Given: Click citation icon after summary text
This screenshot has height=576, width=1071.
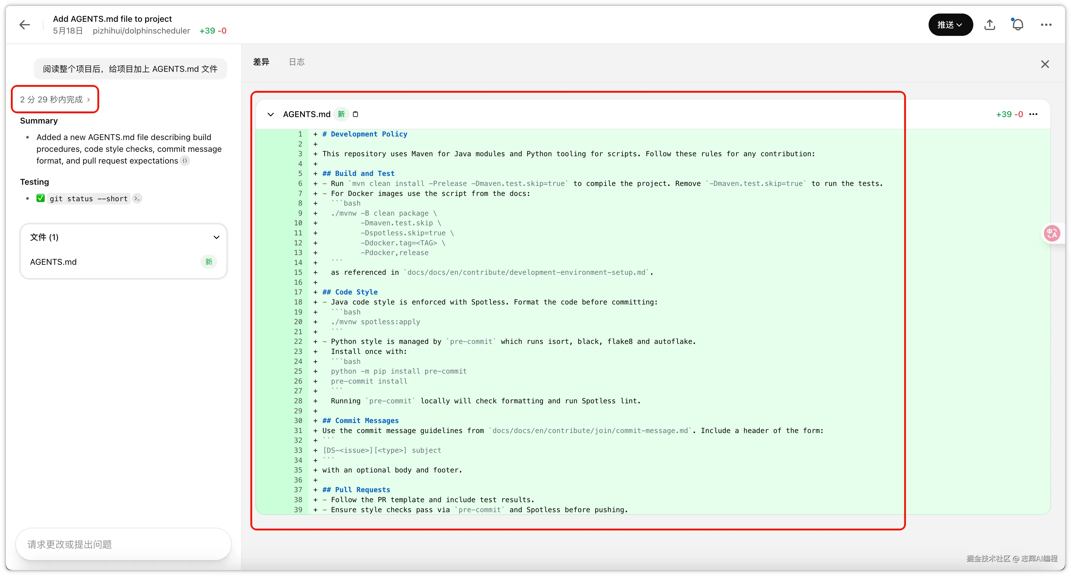Looking at the screenshot, I should coord(185,161).
